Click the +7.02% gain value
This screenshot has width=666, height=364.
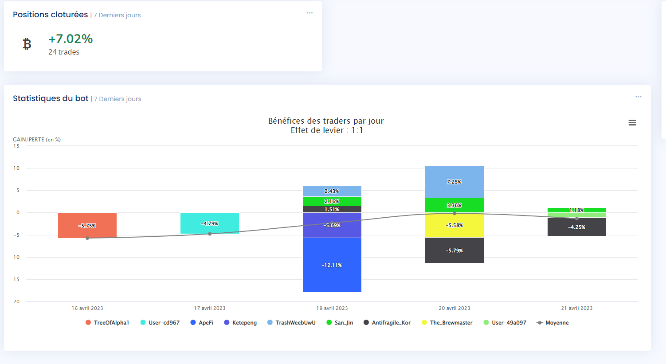pyautogui.click(x=71, y=39)
